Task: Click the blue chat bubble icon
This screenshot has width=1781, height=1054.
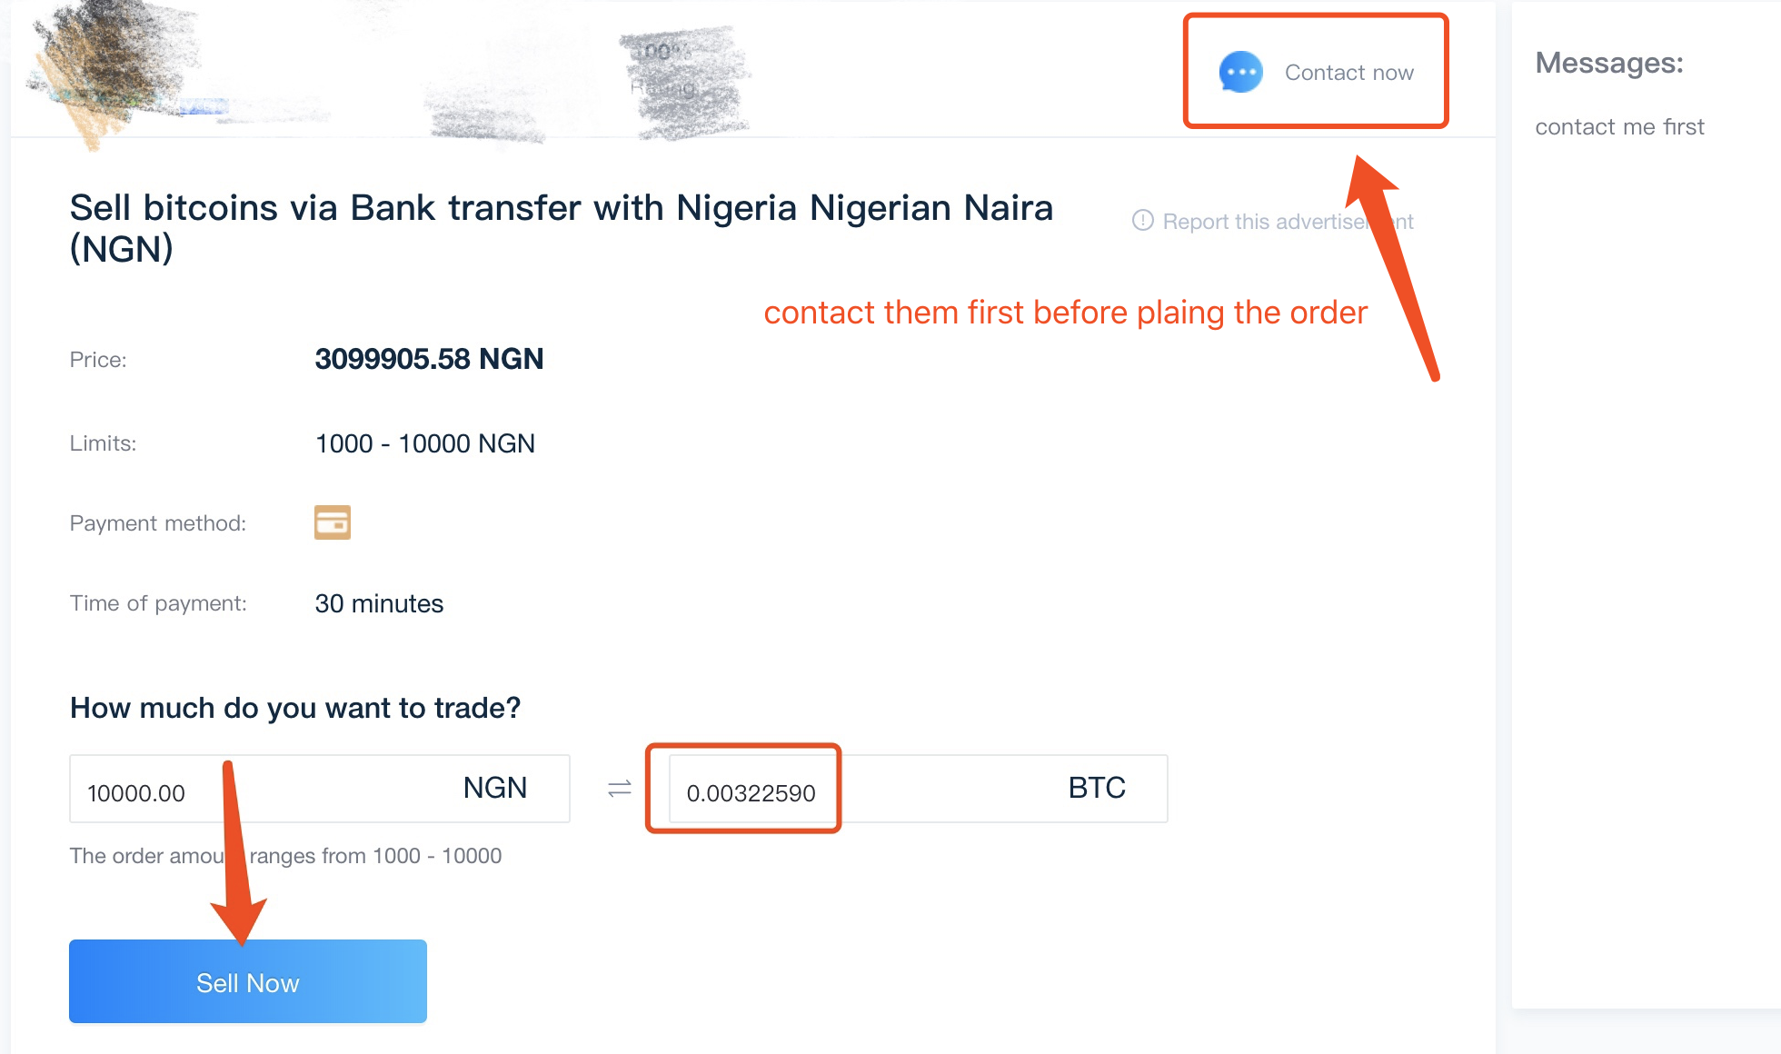Action: coord(1240,73)
